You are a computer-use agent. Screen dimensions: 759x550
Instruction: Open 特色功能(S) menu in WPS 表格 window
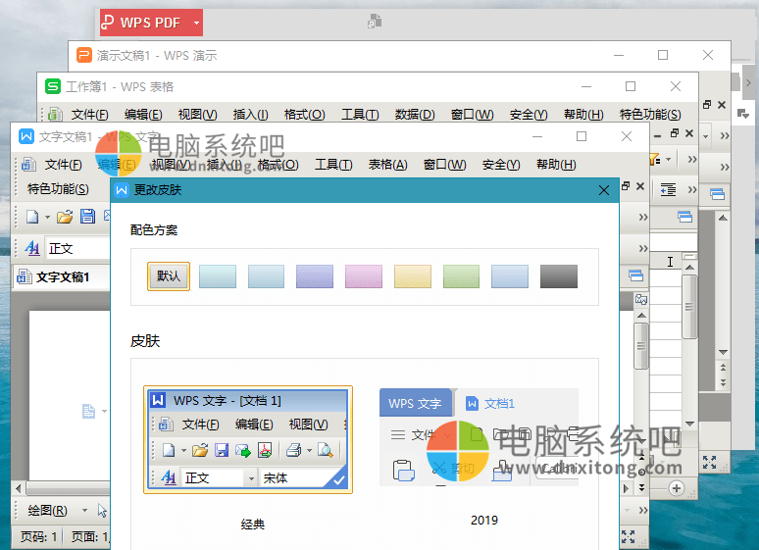click(x=650, y=115)
